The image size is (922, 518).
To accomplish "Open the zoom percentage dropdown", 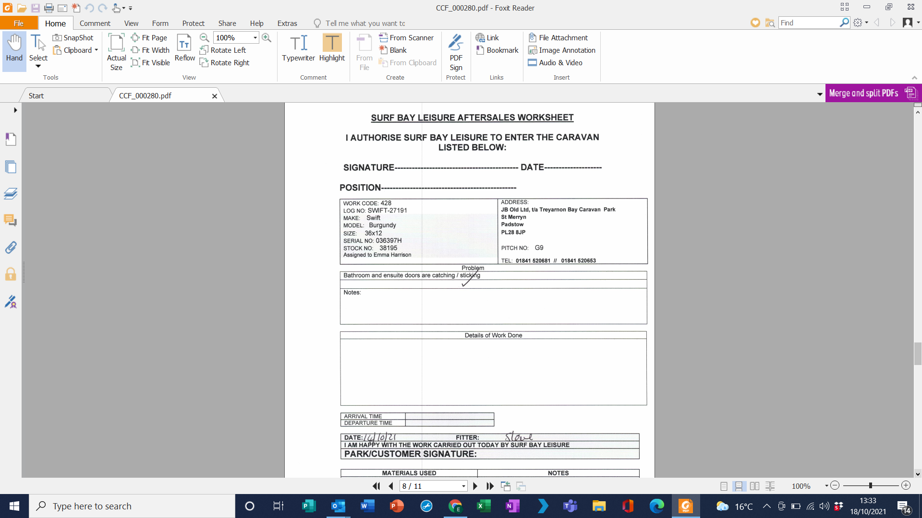I will tap(255, 38).
